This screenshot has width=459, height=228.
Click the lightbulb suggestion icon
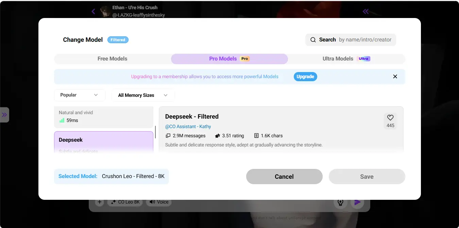(340, 203)
